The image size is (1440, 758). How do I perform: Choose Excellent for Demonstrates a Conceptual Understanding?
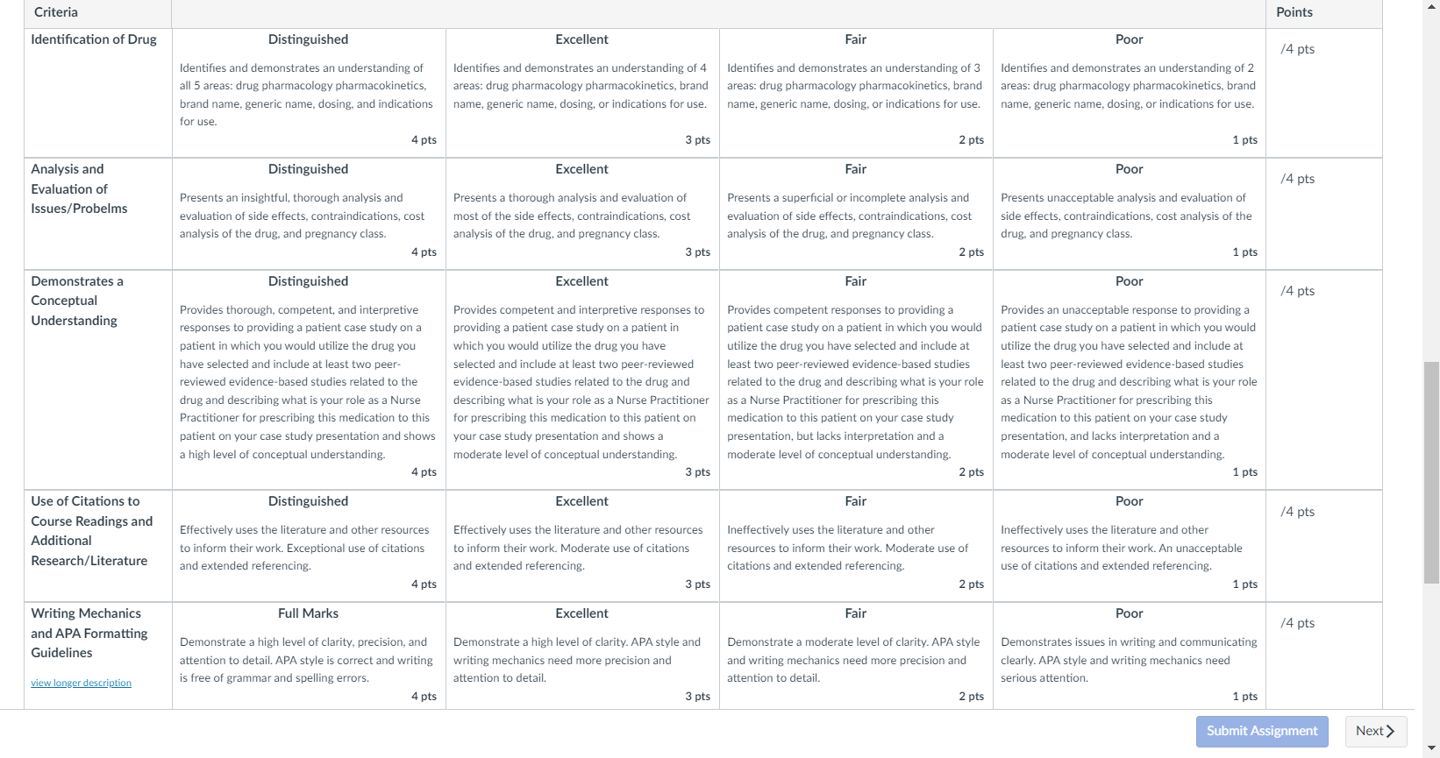pos(582,379)
